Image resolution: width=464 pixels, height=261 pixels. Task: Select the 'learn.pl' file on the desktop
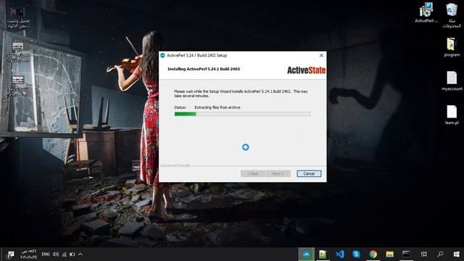pos(452,115)
